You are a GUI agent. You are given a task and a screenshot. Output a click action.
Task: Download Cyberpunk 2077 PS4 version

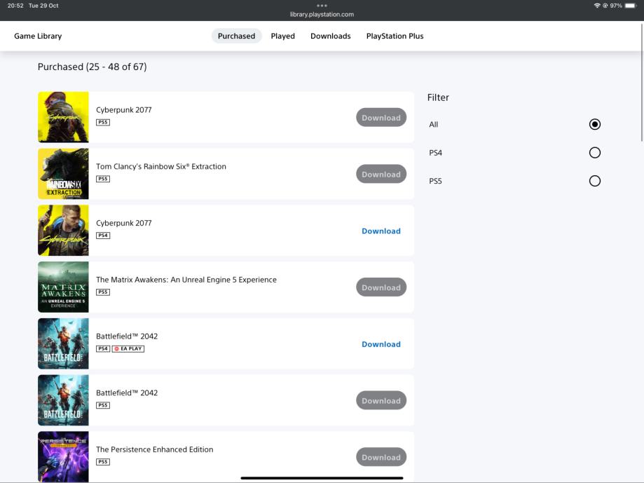click(x=381, y=231)
